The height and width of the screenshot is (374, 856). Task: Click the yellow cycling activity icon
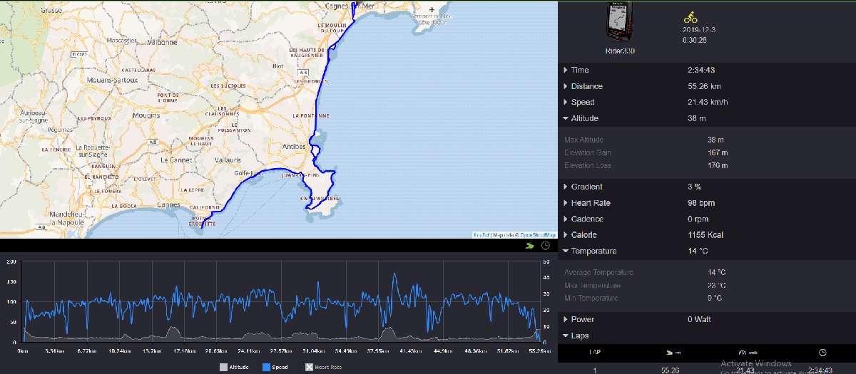690,17
